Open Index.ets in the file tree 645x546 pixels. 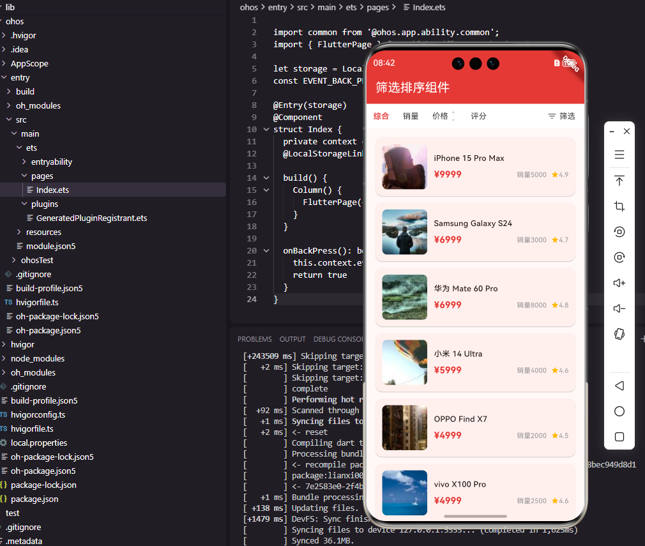pyautogui.click(x=52, y=190)
